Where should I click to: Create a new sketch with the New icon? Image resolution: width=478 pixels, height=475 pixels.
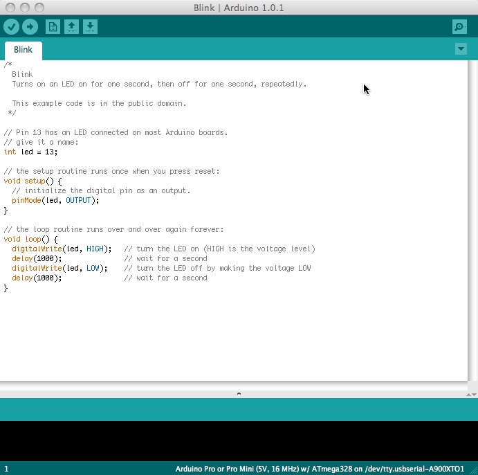pyautogui.click(x=53, y=26)
